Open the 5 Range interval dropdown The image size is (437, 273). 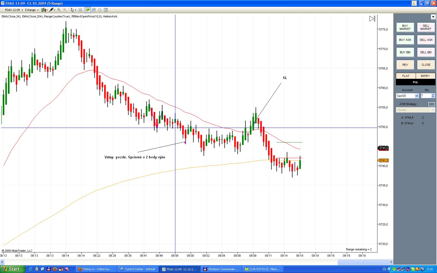click(x=32, y=10)
